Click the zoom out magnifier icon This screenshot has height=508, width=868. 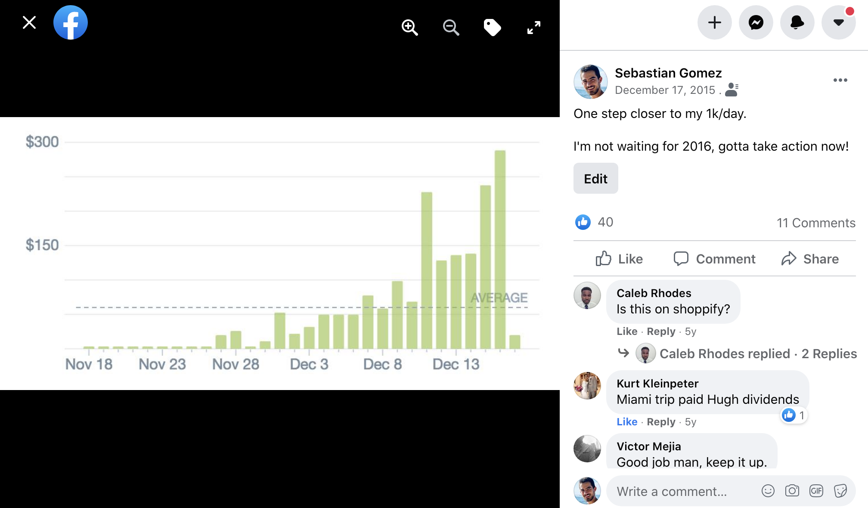click(x=451, y=28)
